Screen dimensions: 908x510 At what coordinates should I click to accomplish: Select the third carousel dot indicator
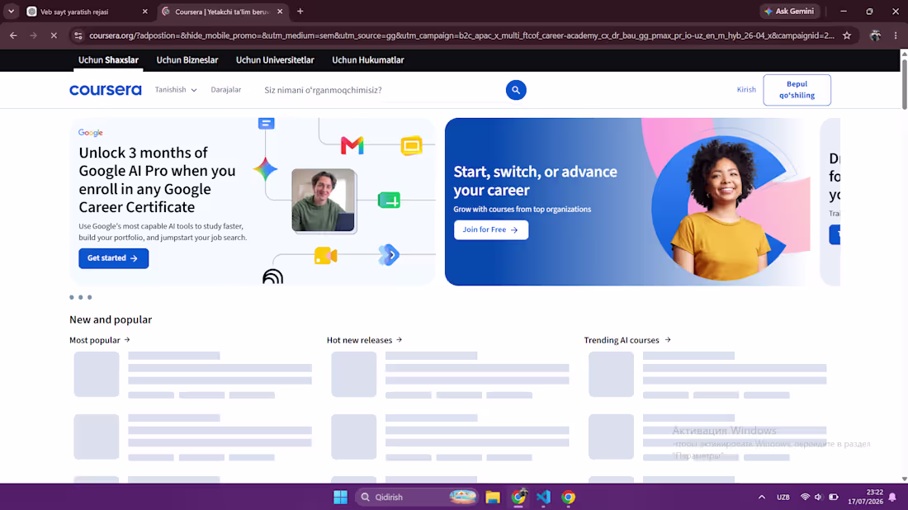(90, 297)
